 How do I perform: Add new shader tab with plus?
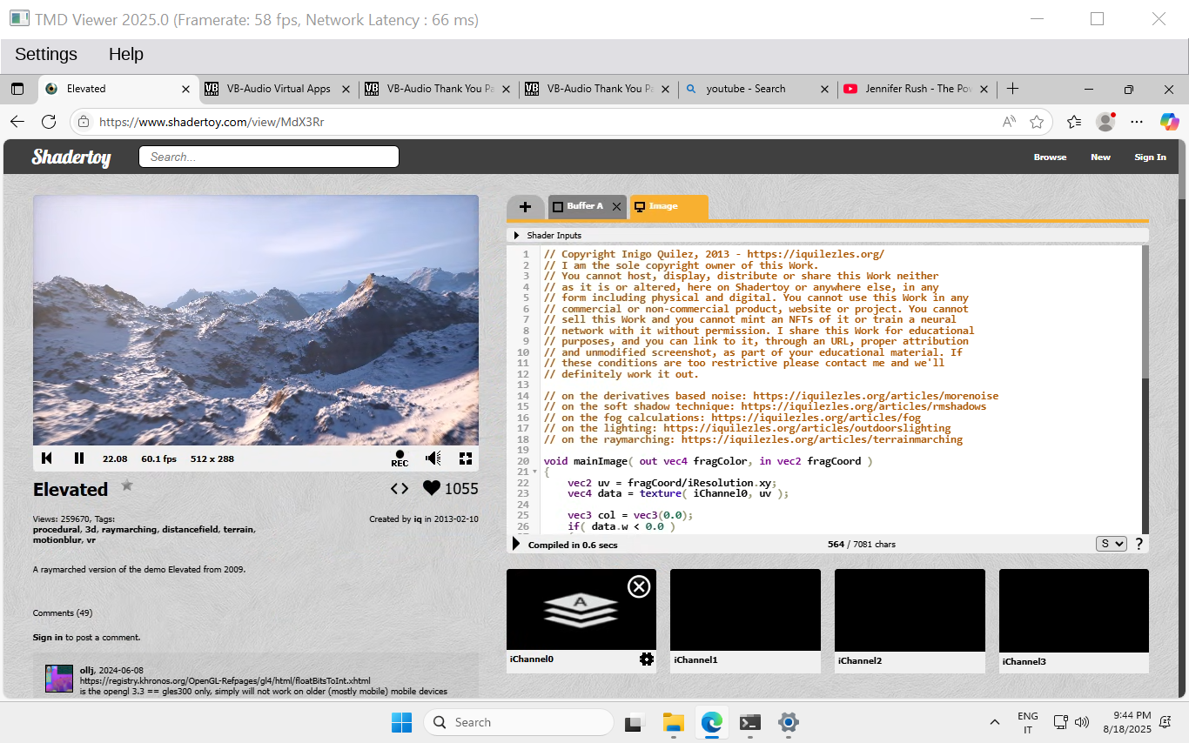tap(525, 207)
